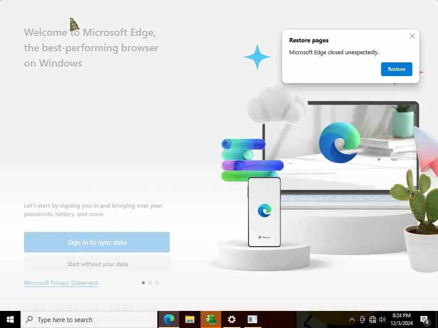The height and width of the screenshot is (328, 438).
Task: Open the Windows Start menu
Action: point(10,319)
